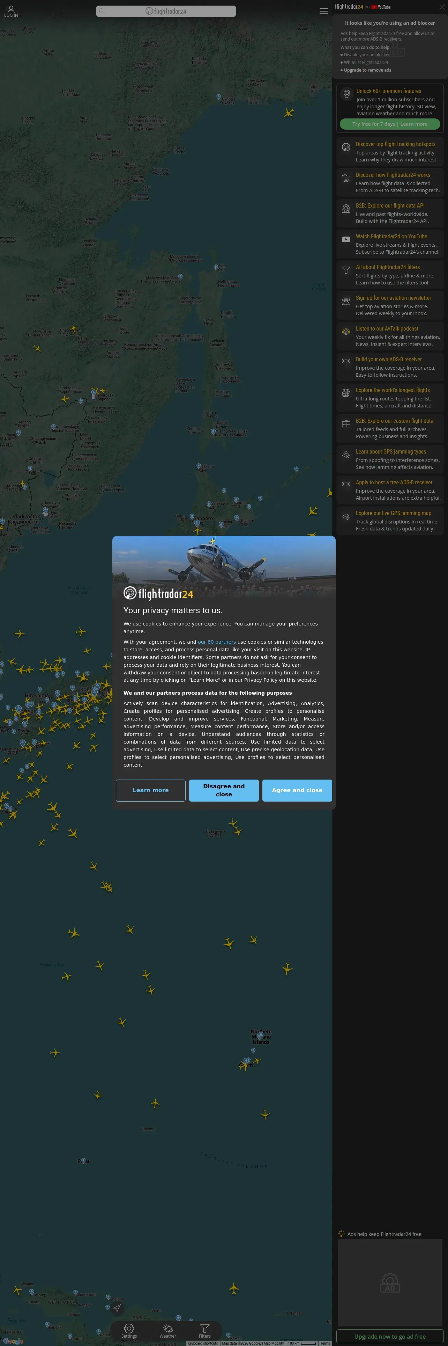Start the Try free for 7 days offer
Screen dimensions: 448x1346
tap(390, 124)
